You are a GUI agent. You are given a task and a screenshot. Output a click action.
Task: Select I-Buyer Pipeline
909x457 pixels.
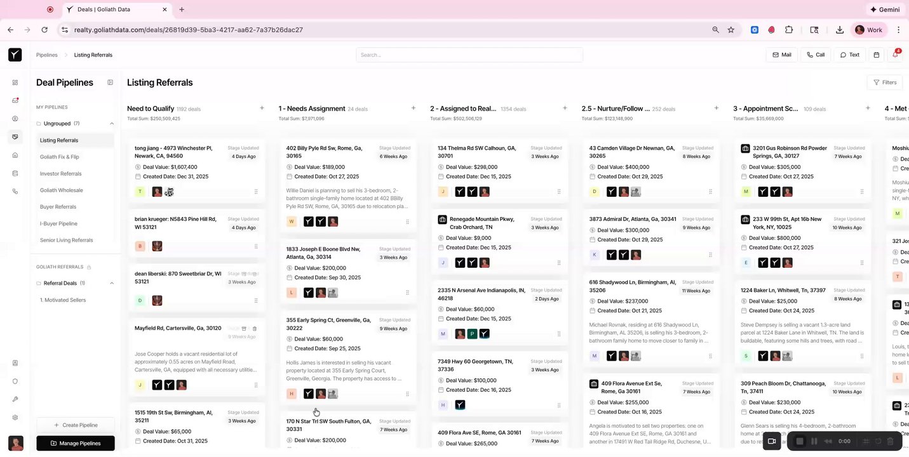point(75,223)
